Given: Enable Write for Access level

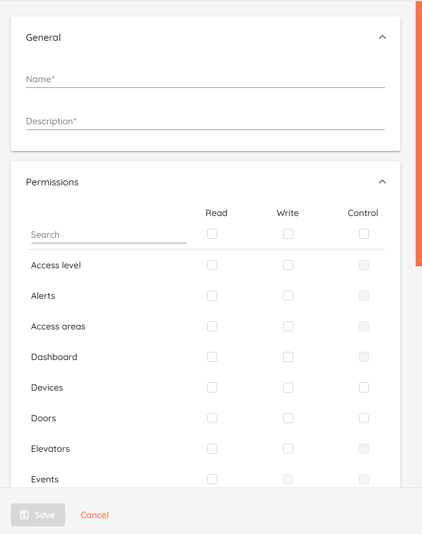Looking at the screenshot, I should [x=288, y=265].
